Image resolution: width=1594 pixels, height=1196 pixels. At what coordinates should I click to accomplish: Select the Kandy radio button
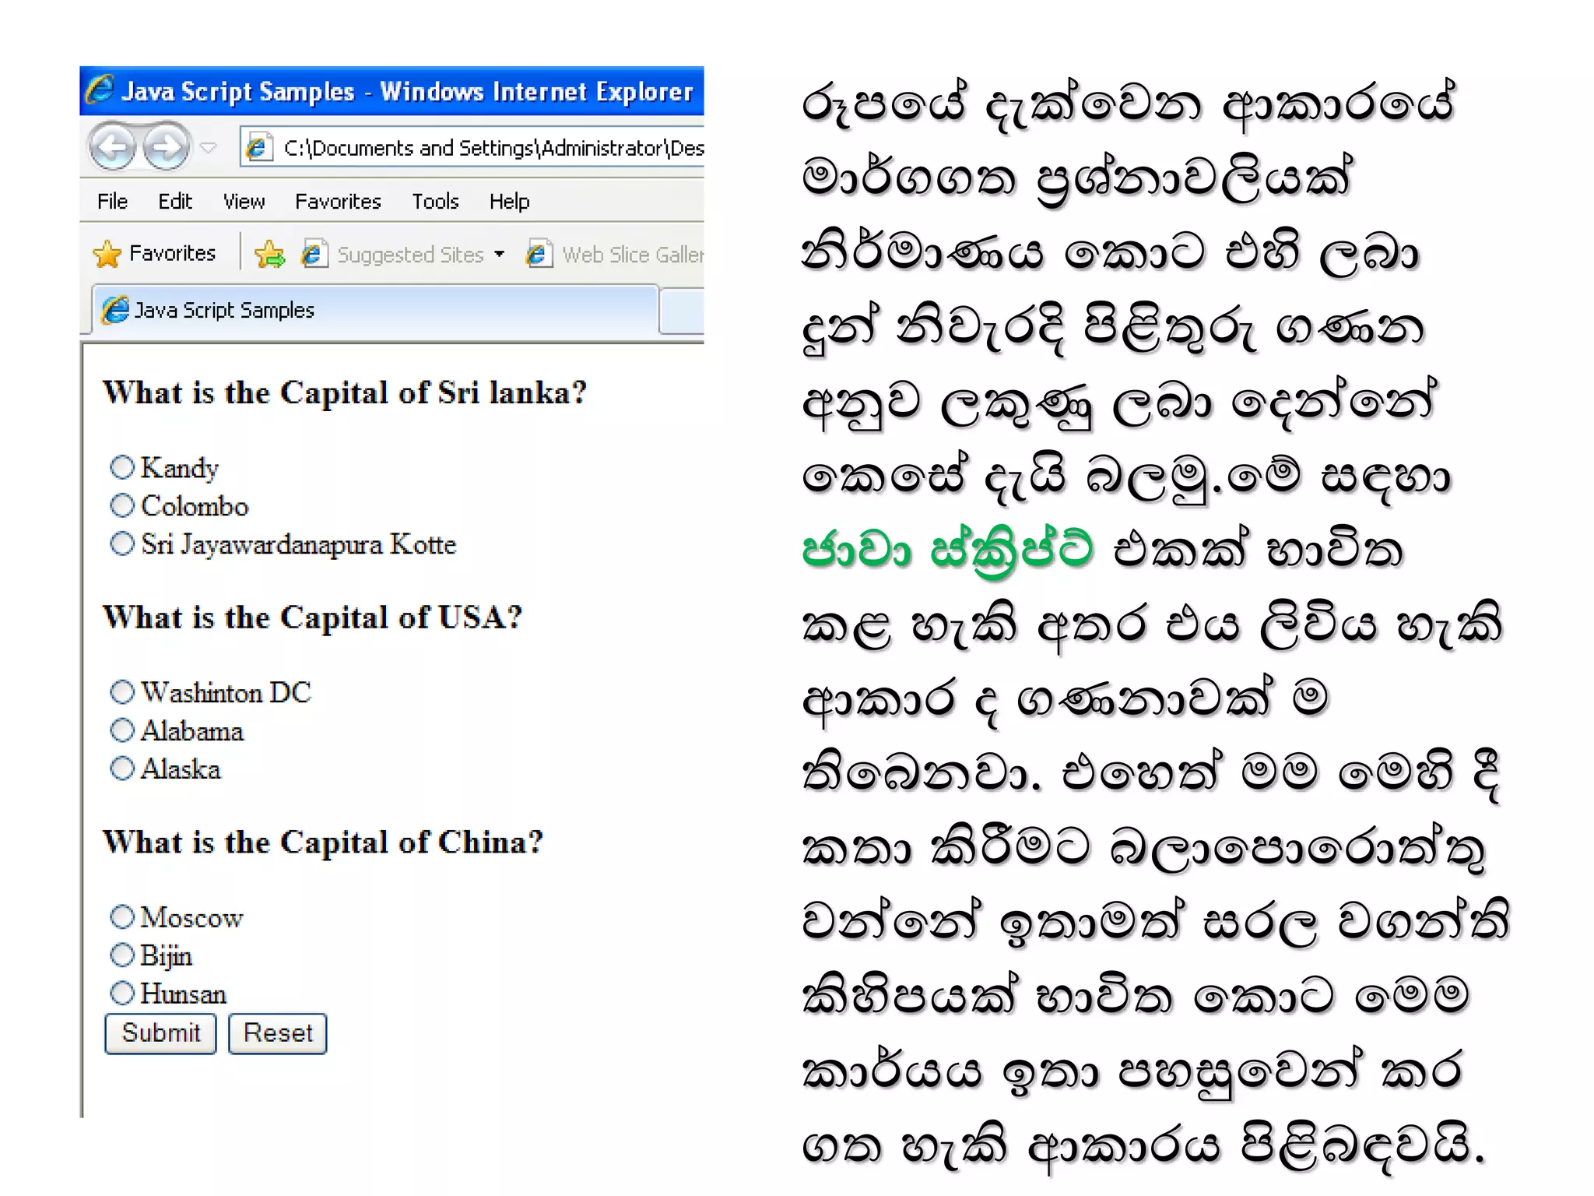click(x=122, y=467)
